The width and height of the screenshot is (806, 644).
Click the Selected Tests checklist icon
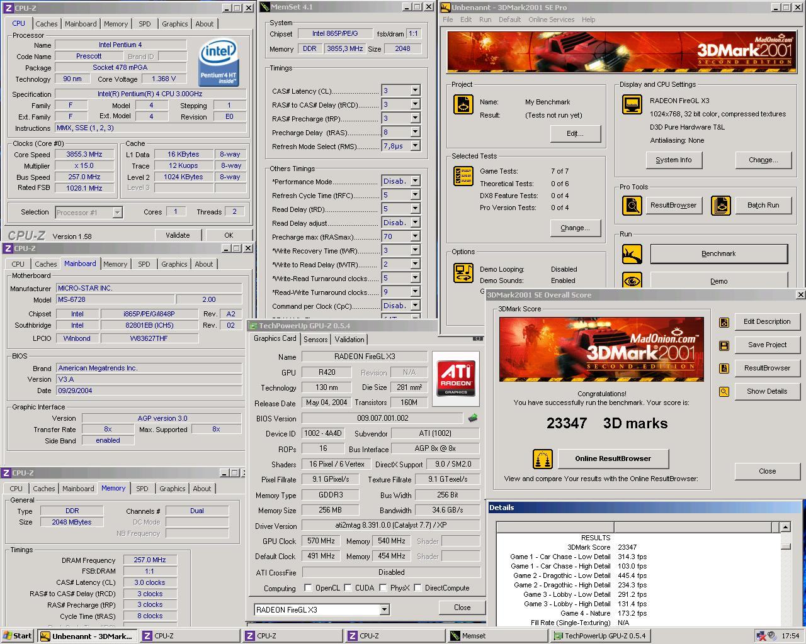[x=463, y=176]
